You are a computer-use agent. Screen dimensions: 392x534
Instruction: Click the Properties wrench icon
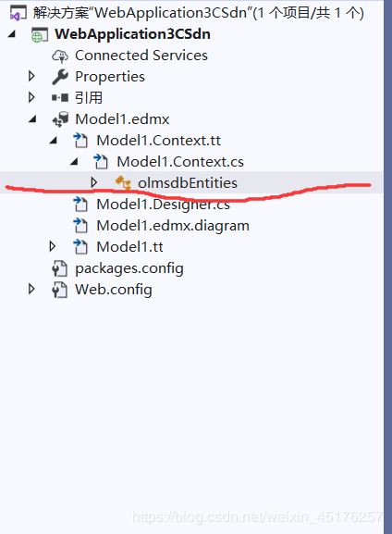point(60,77)
